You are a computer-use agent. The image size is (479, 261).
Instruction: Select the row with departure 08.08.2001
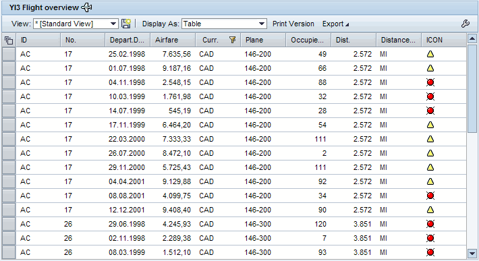point(9,196)
